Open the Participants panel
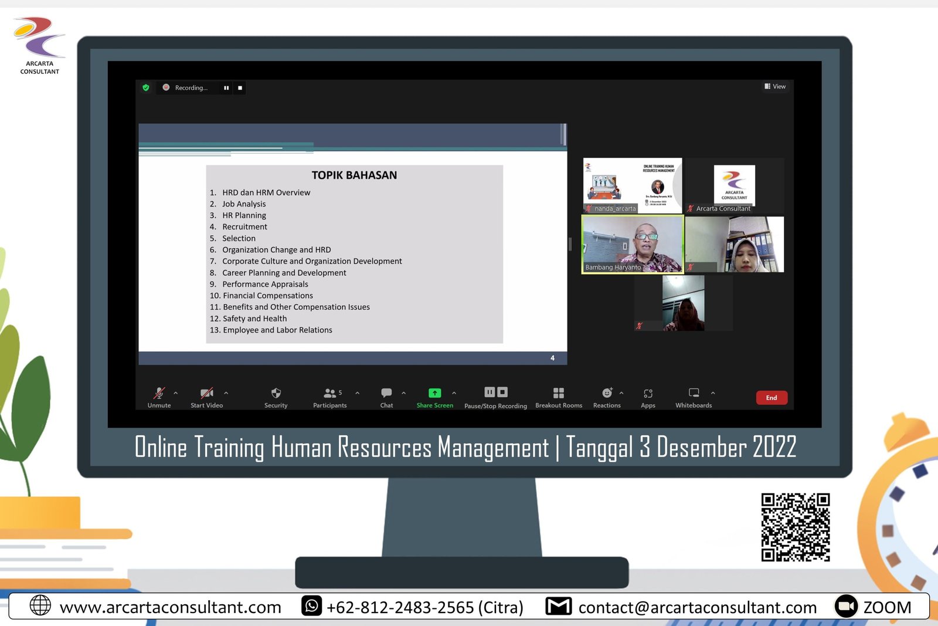This screenshot has height=626, width=938. pos(330,394)
